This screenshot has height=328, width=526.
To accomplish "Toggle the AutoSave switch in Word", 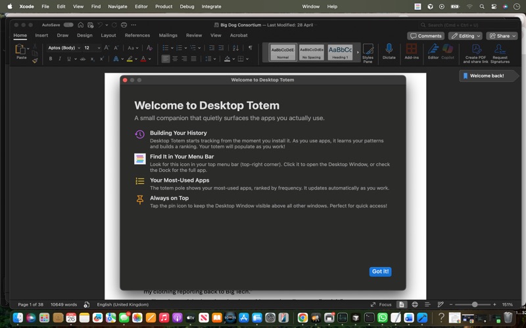I will (x=68, y=25).
